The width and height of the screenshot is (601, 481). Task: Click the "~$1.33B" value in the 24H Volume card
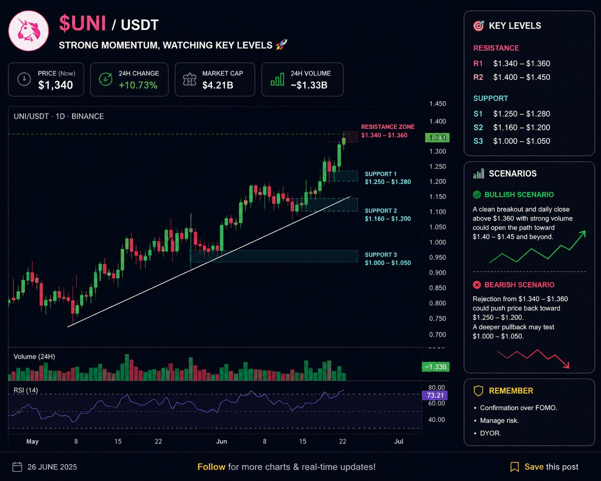[x=309, y=85]
